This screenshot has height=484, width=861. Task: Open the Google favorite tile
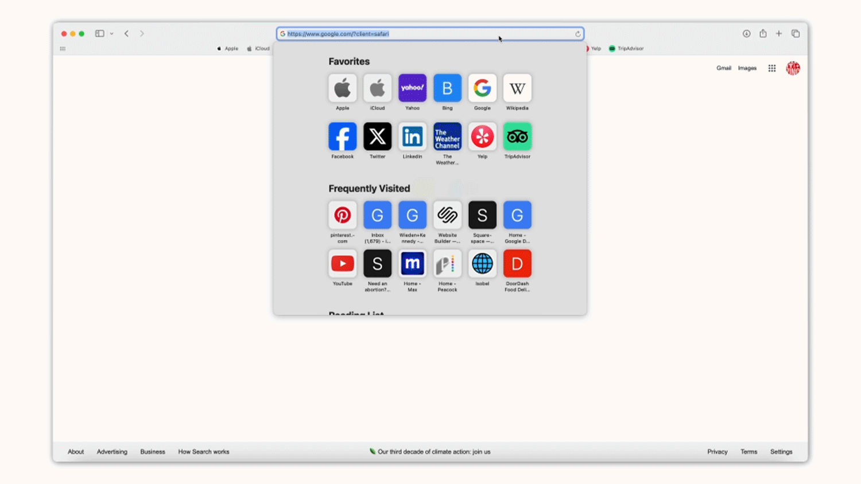pos(482,88)
